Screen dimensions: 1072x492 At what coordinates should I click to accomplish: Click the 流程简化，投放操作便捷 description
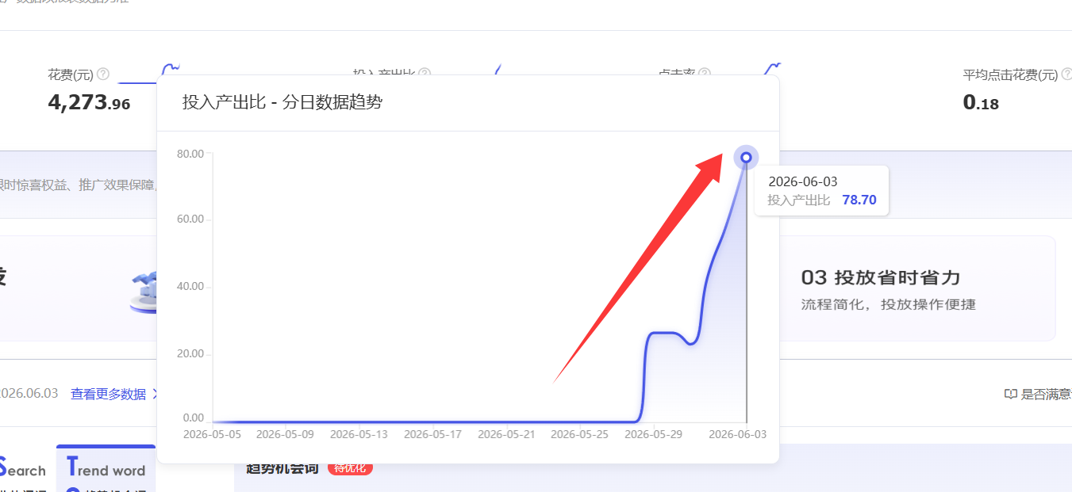[x=889, y=304]
